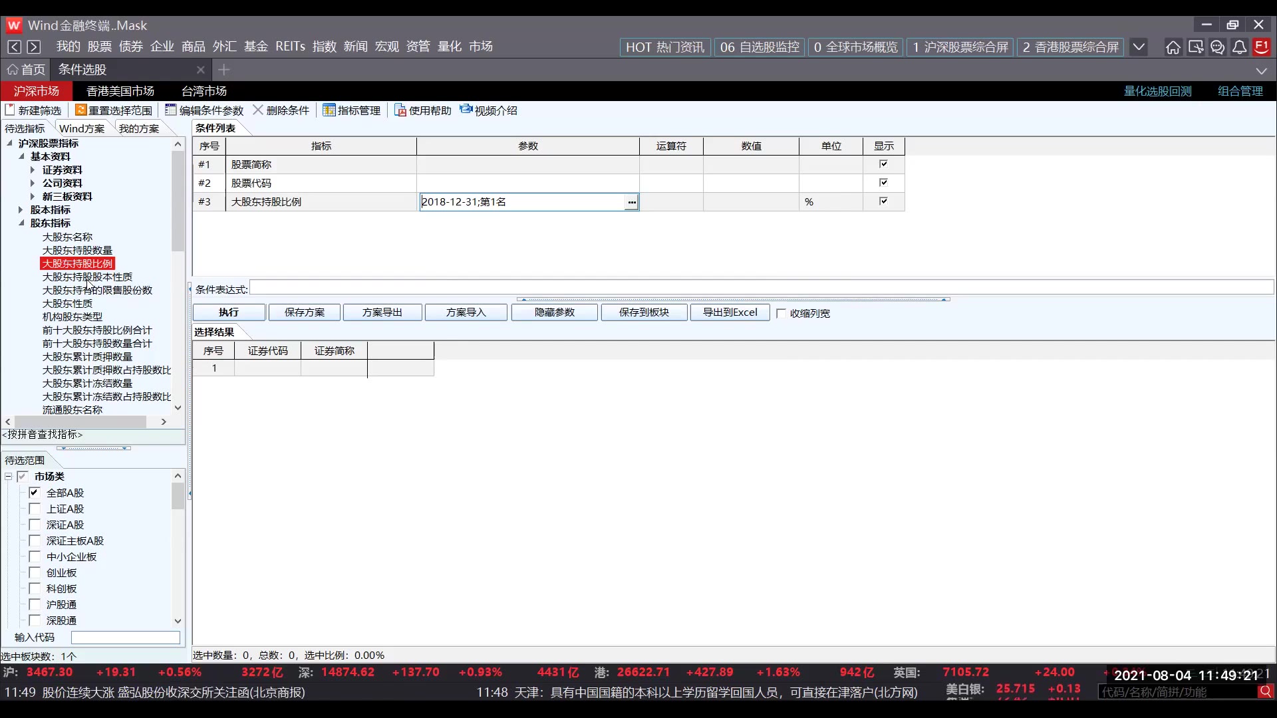
Task: Open 视频介绍 from toolbar
Action: (488, 110)
